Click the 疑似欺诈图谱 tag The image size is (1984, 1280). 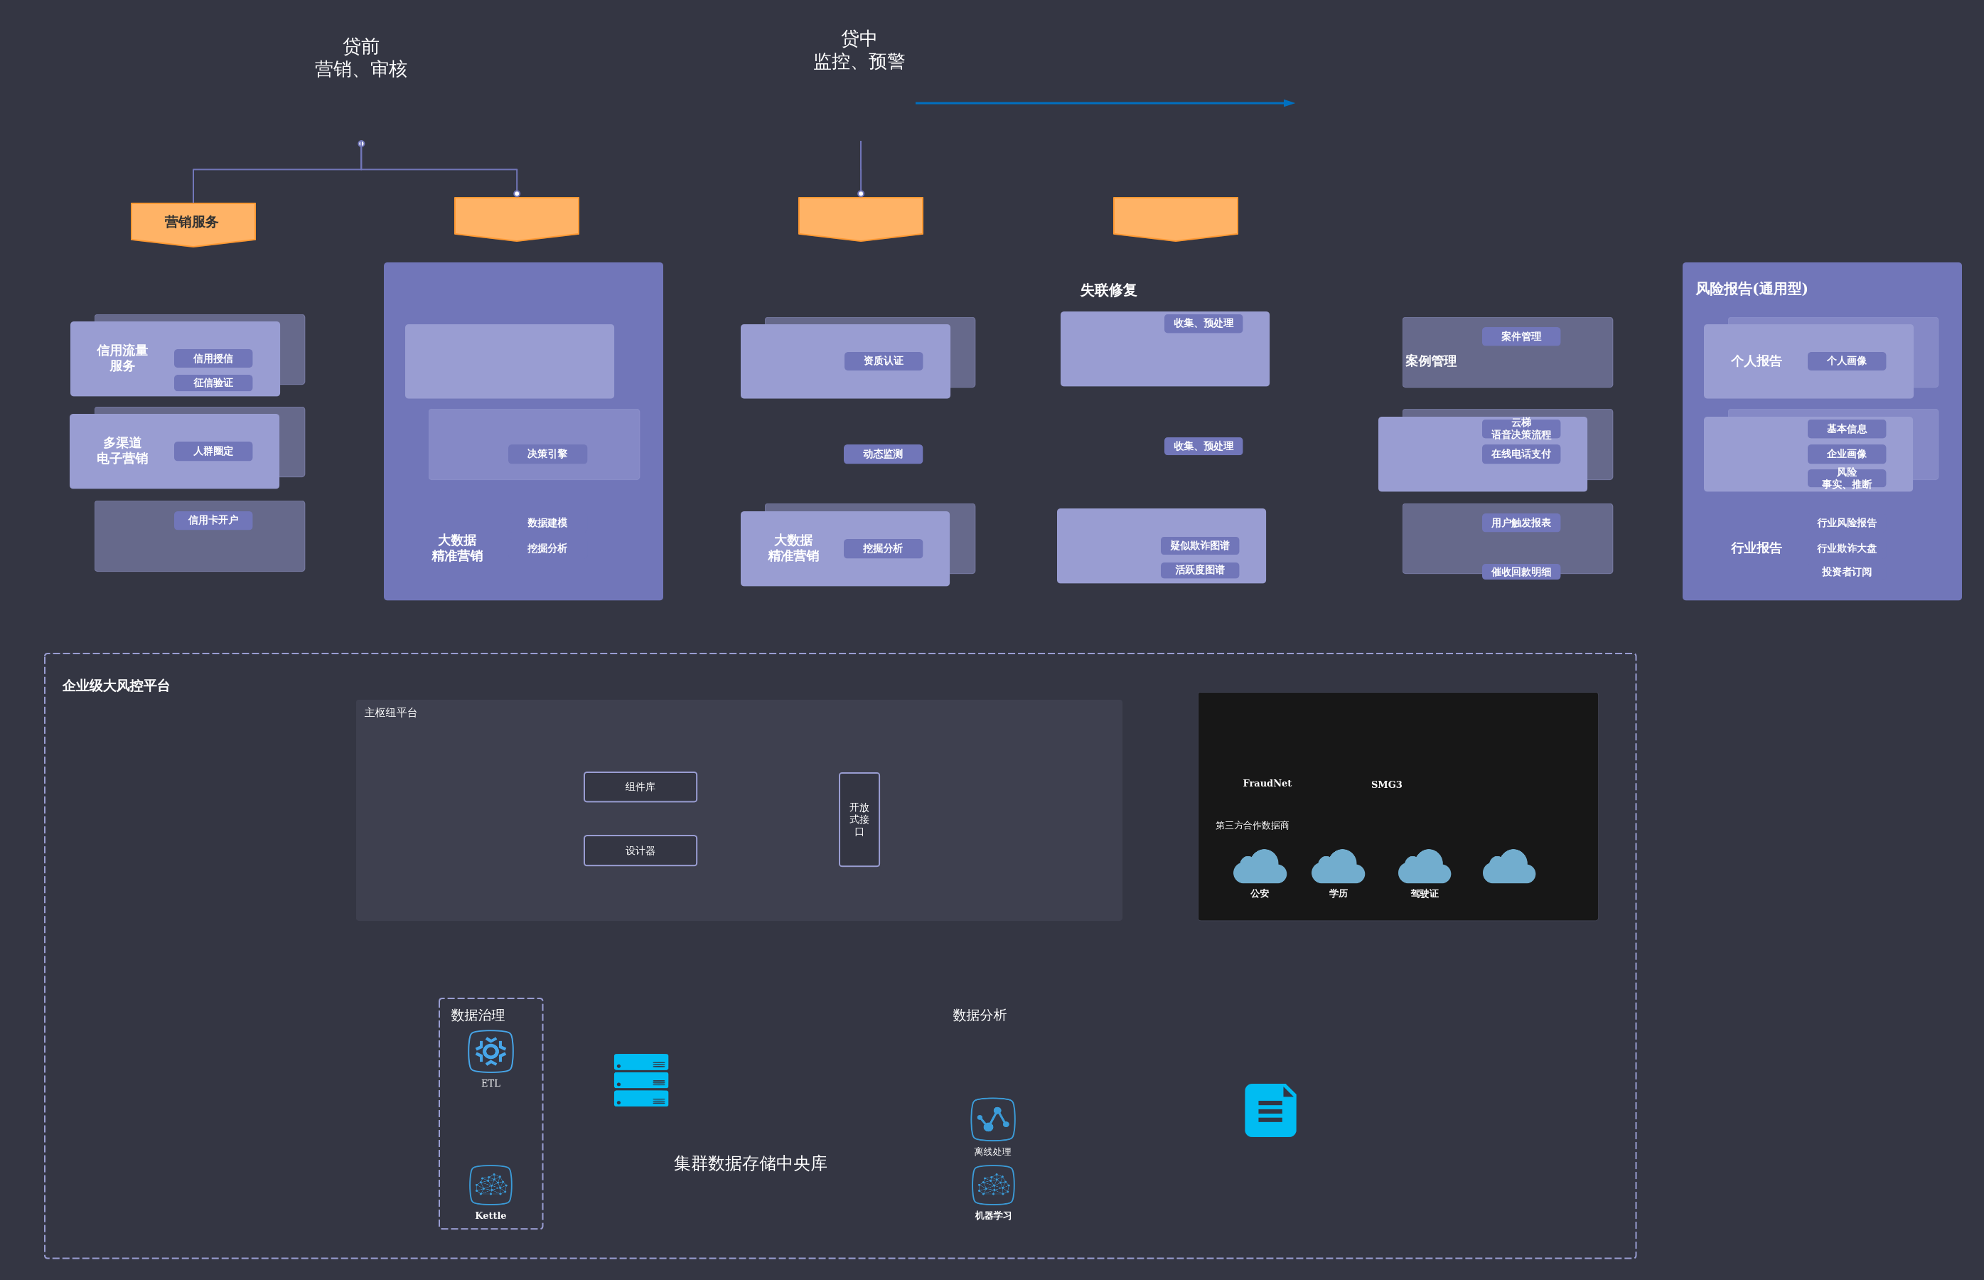(x=1200, y=545)
